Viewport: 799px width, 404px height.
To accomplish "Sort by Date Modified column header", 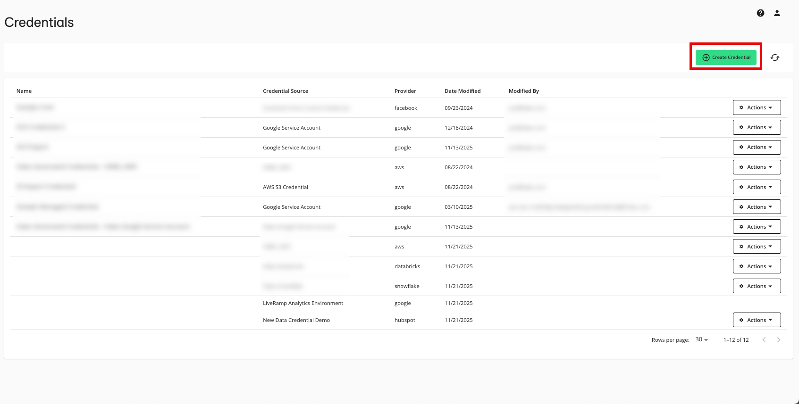I will pos(463,91).
